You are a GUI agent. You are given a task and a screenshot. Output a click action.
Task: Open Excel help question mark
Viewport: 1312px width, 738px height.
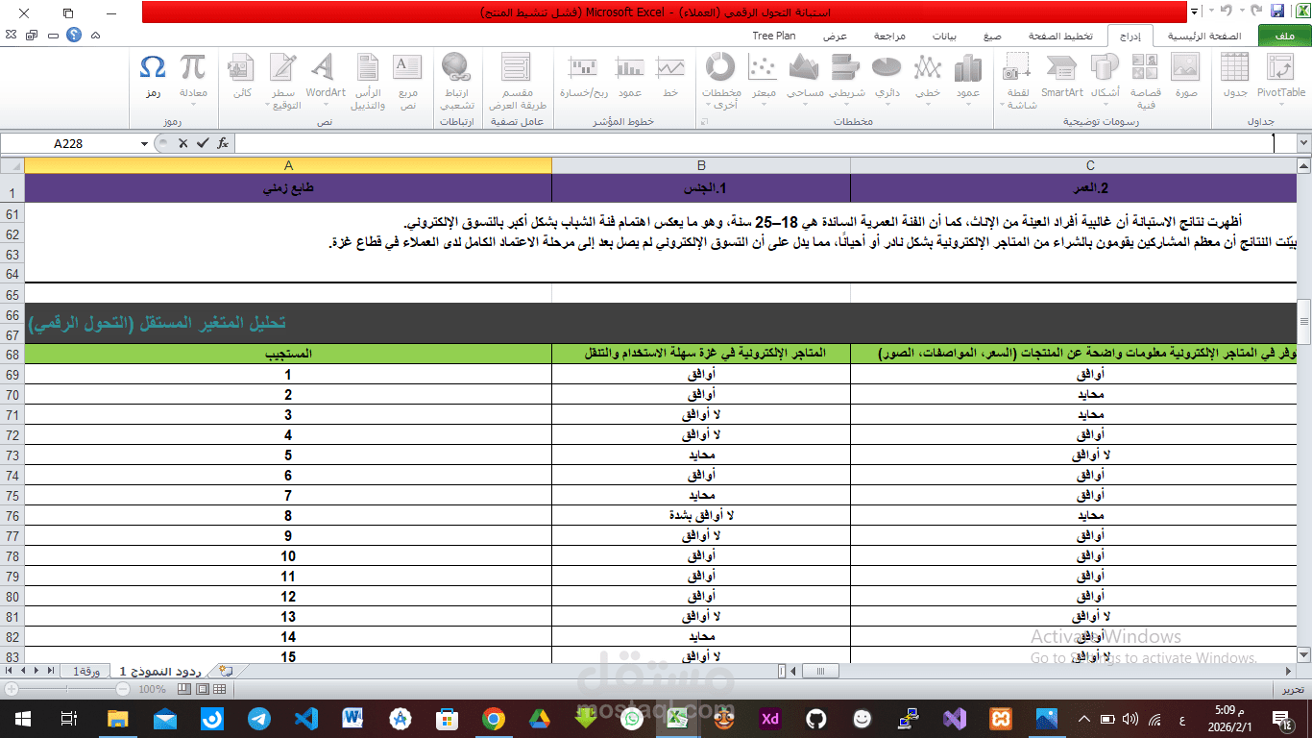[75, 36]
